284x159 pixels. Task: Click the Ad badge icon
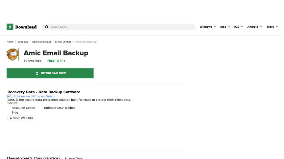pyautogui.click(x=10, y=96)
